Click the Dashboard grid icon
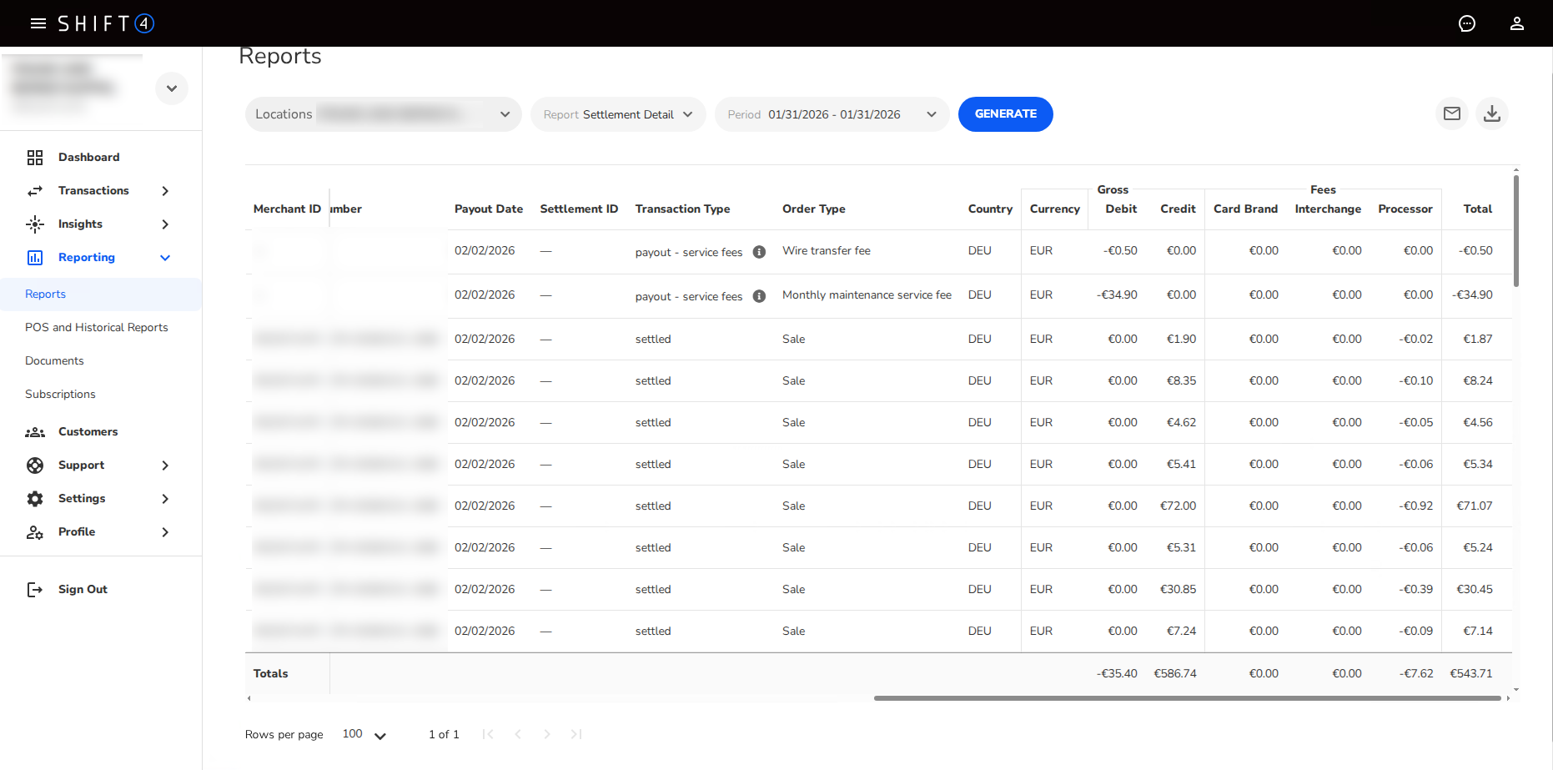Image resolution: width=1553 pixels, height=770 pixels. (x=35, y=158)
